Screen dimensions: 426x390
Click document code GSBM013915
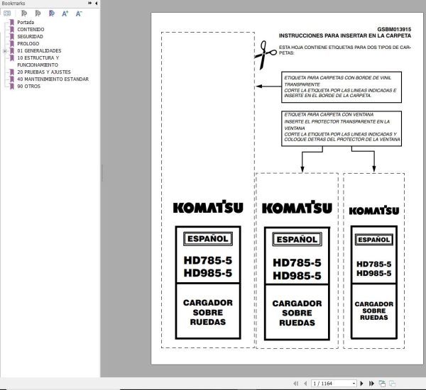coord(394,29)
